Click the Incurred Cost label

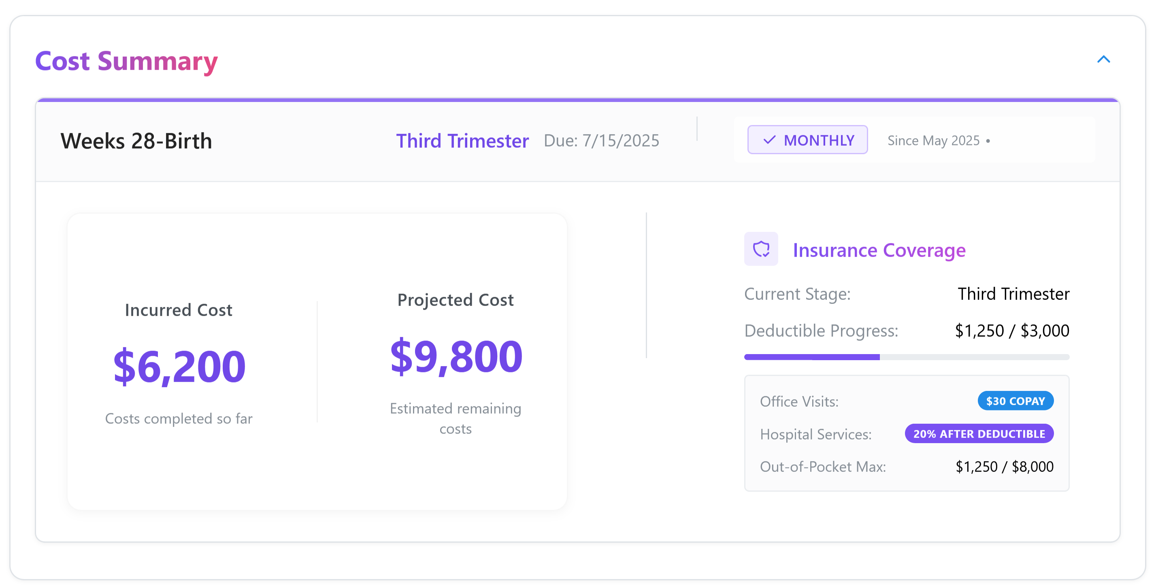[x=178, y=310]
